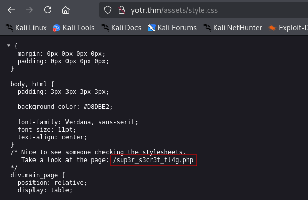308x200 pixels.
Task: Click the /sup3r_s3cr3t_fl4g.php path text
Action: 153,160
